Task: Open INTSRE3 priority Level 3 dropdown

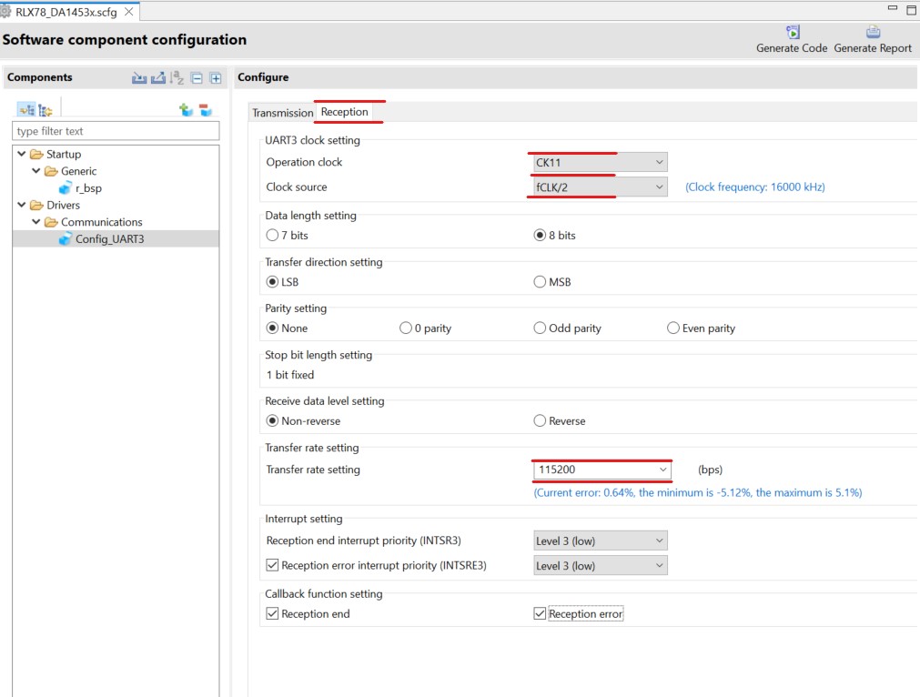Action: 601,566
